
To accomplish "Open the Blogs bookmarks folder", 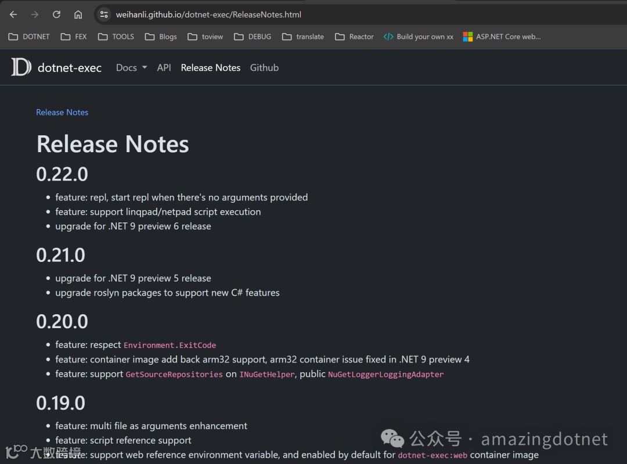I will pyautogui.click(x=161, y=37).
